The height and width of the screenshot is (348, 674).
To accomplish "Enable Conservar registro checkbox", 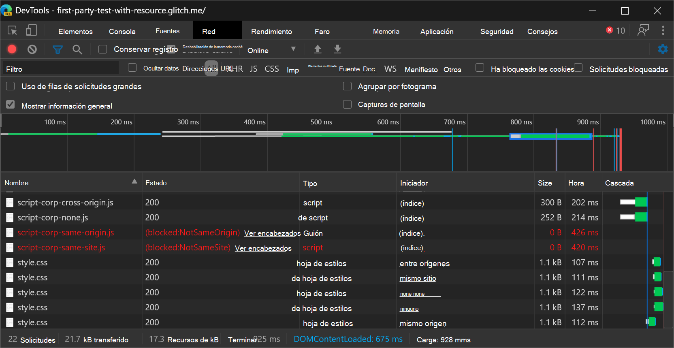I will (x=103, y=49).
